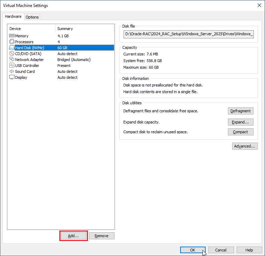Compact the disk to reclaim space

click(x=241, y=132)
